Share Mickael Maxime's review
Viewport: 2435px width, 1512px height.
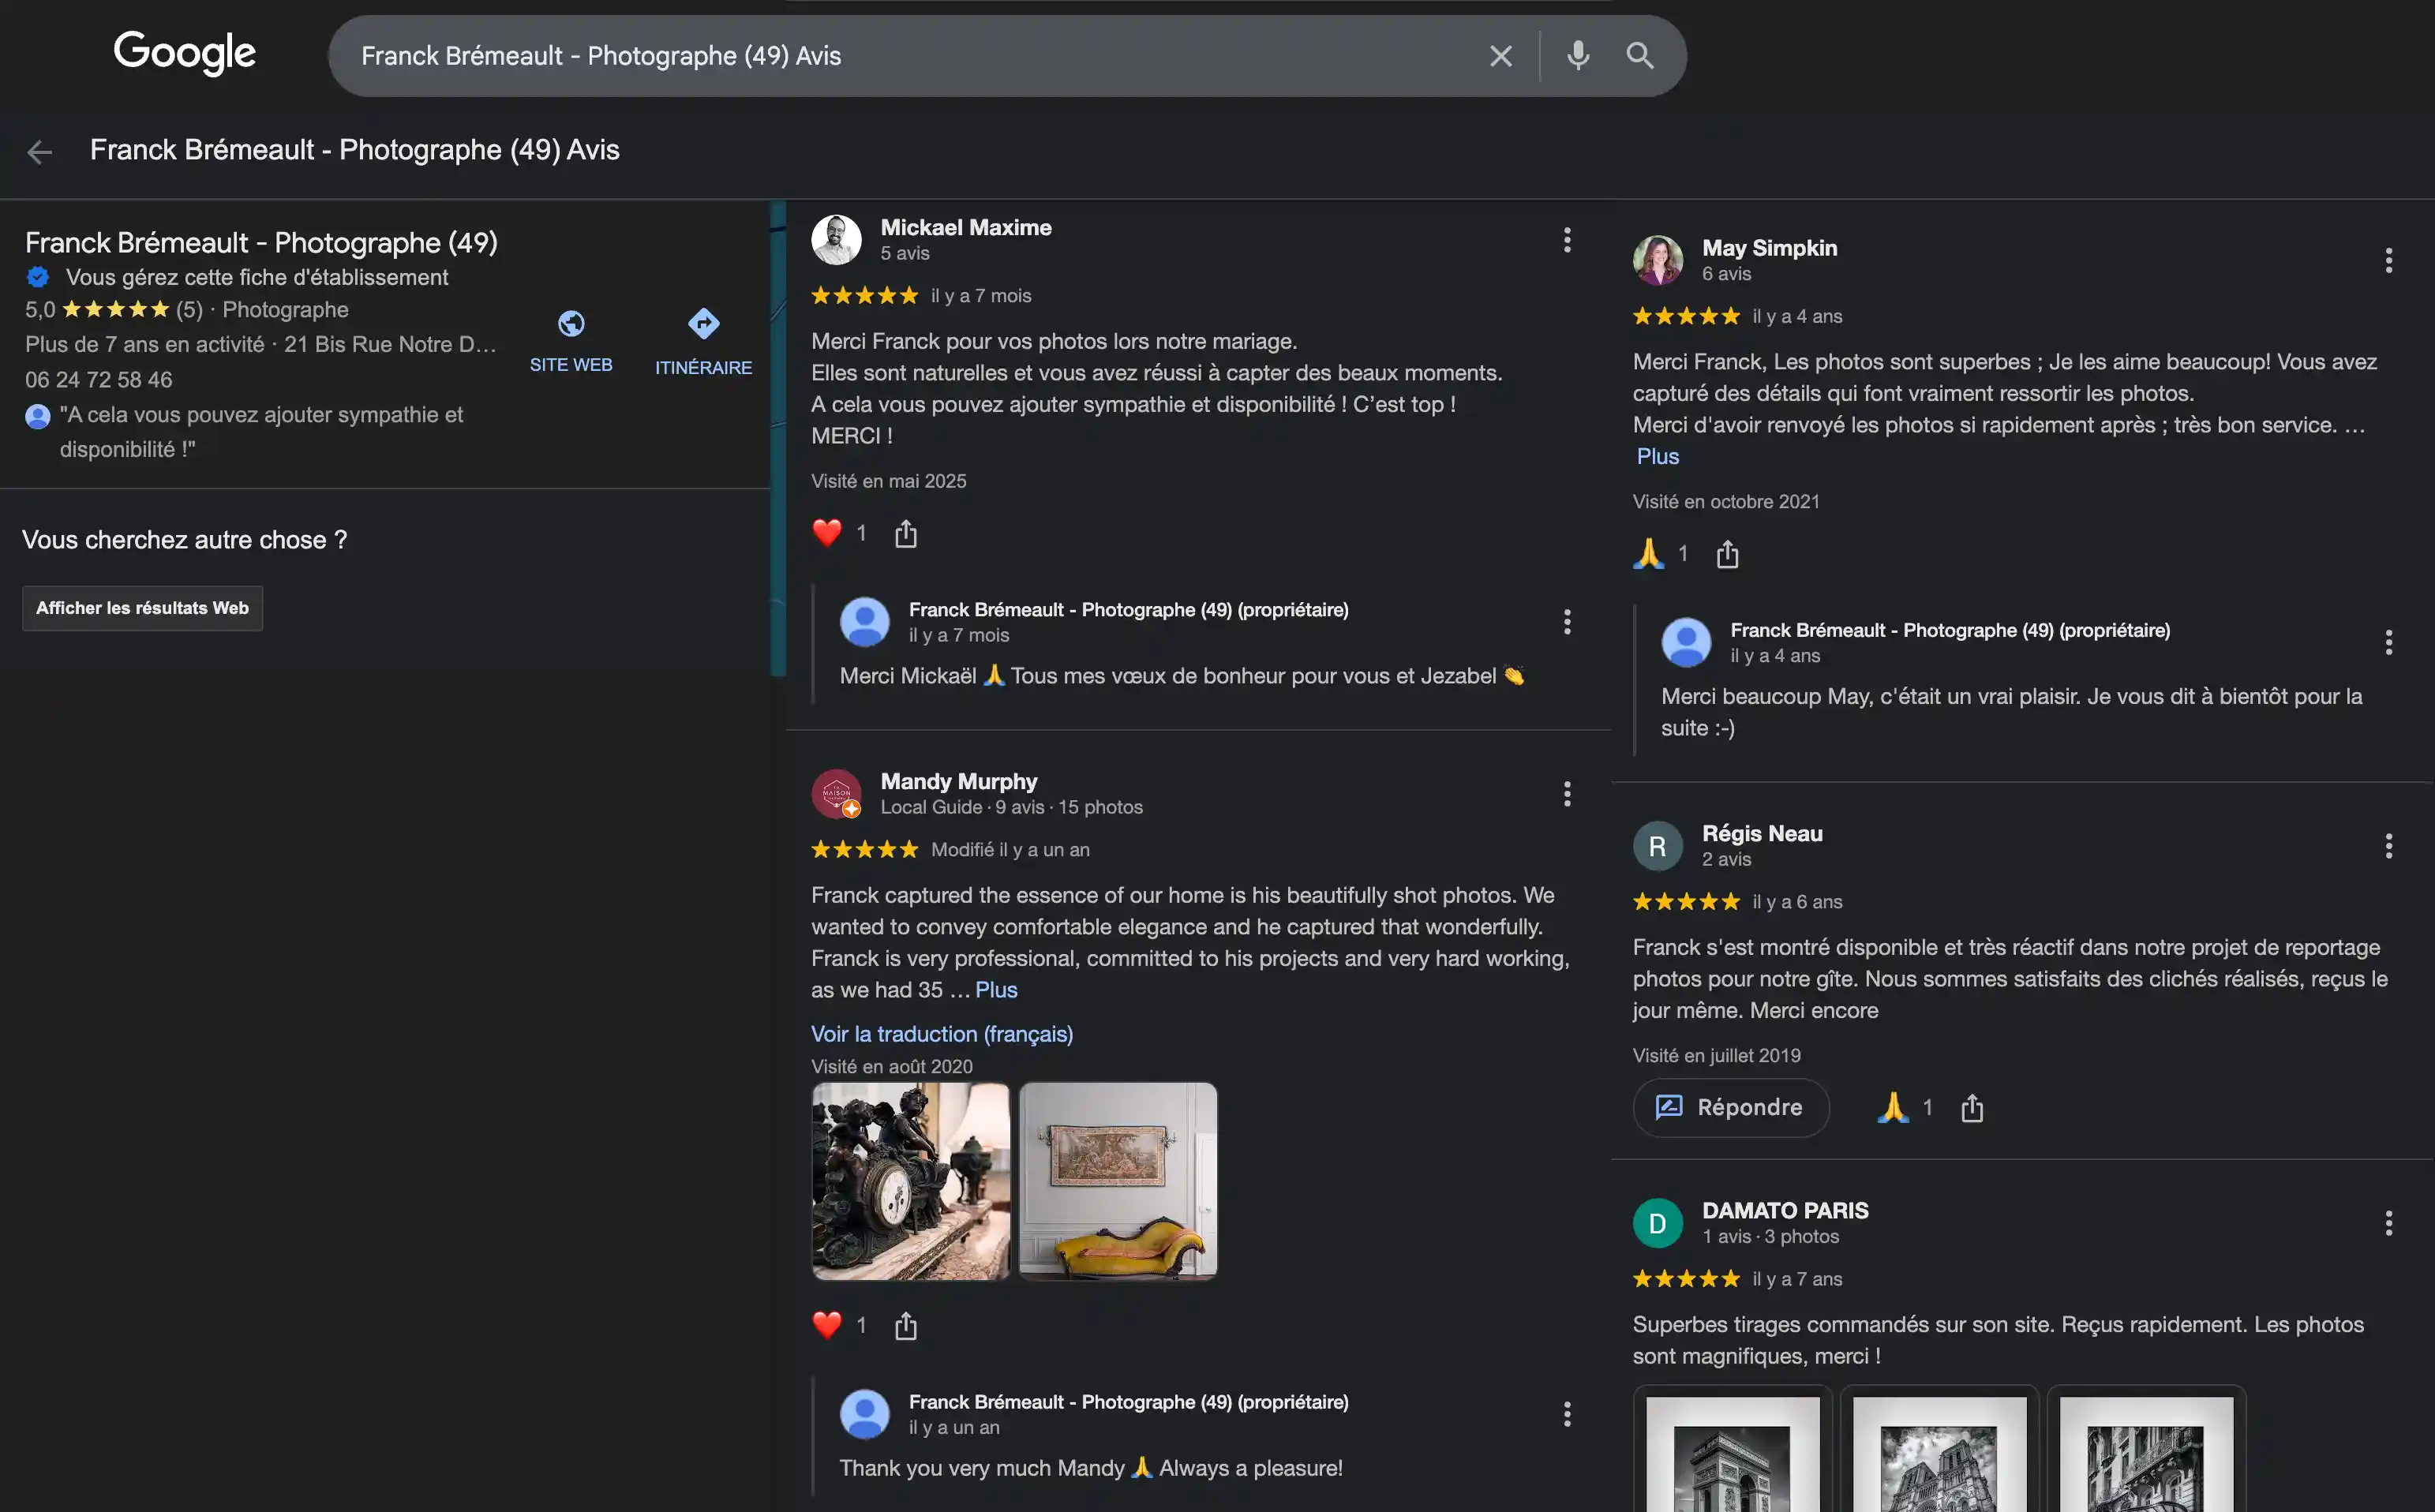tap(906, 533)
